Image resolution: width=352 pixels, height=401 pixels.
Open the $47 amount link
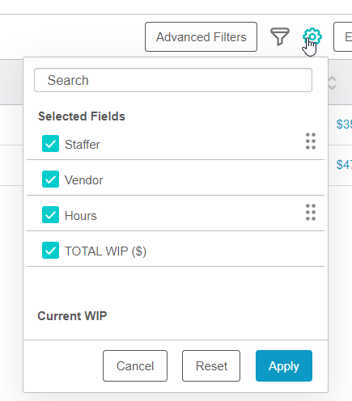(x=344, y=165)
